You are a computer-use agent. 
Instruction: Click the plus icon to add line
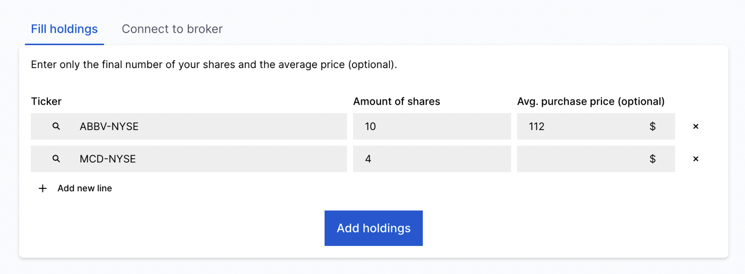[x=42, y=188]
